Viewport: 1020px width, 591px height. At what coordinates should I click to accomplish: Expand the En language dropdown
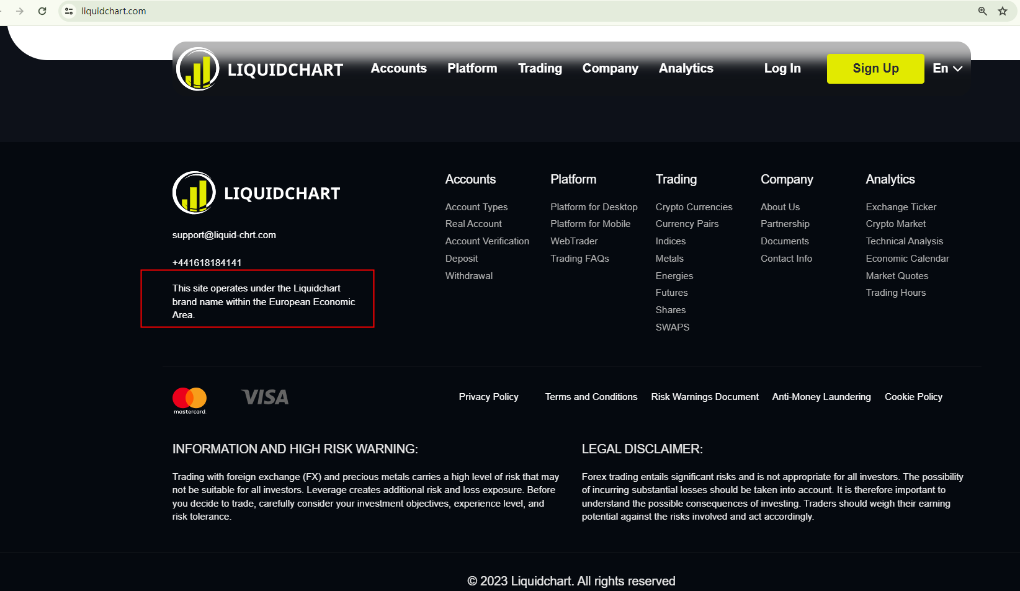[947, 69]
